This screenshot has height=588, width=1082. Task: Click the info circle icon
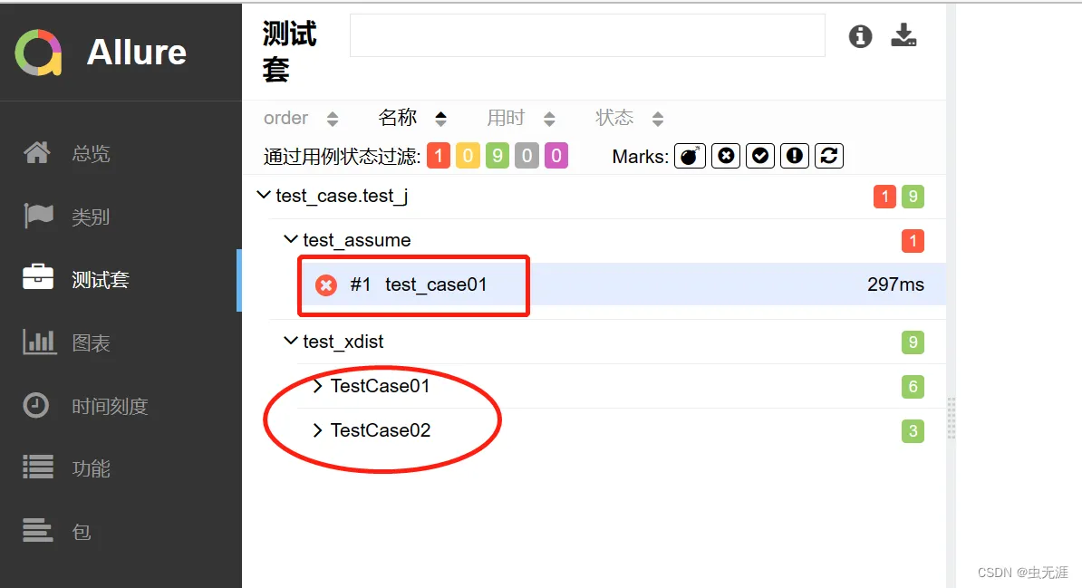point(860,36)
